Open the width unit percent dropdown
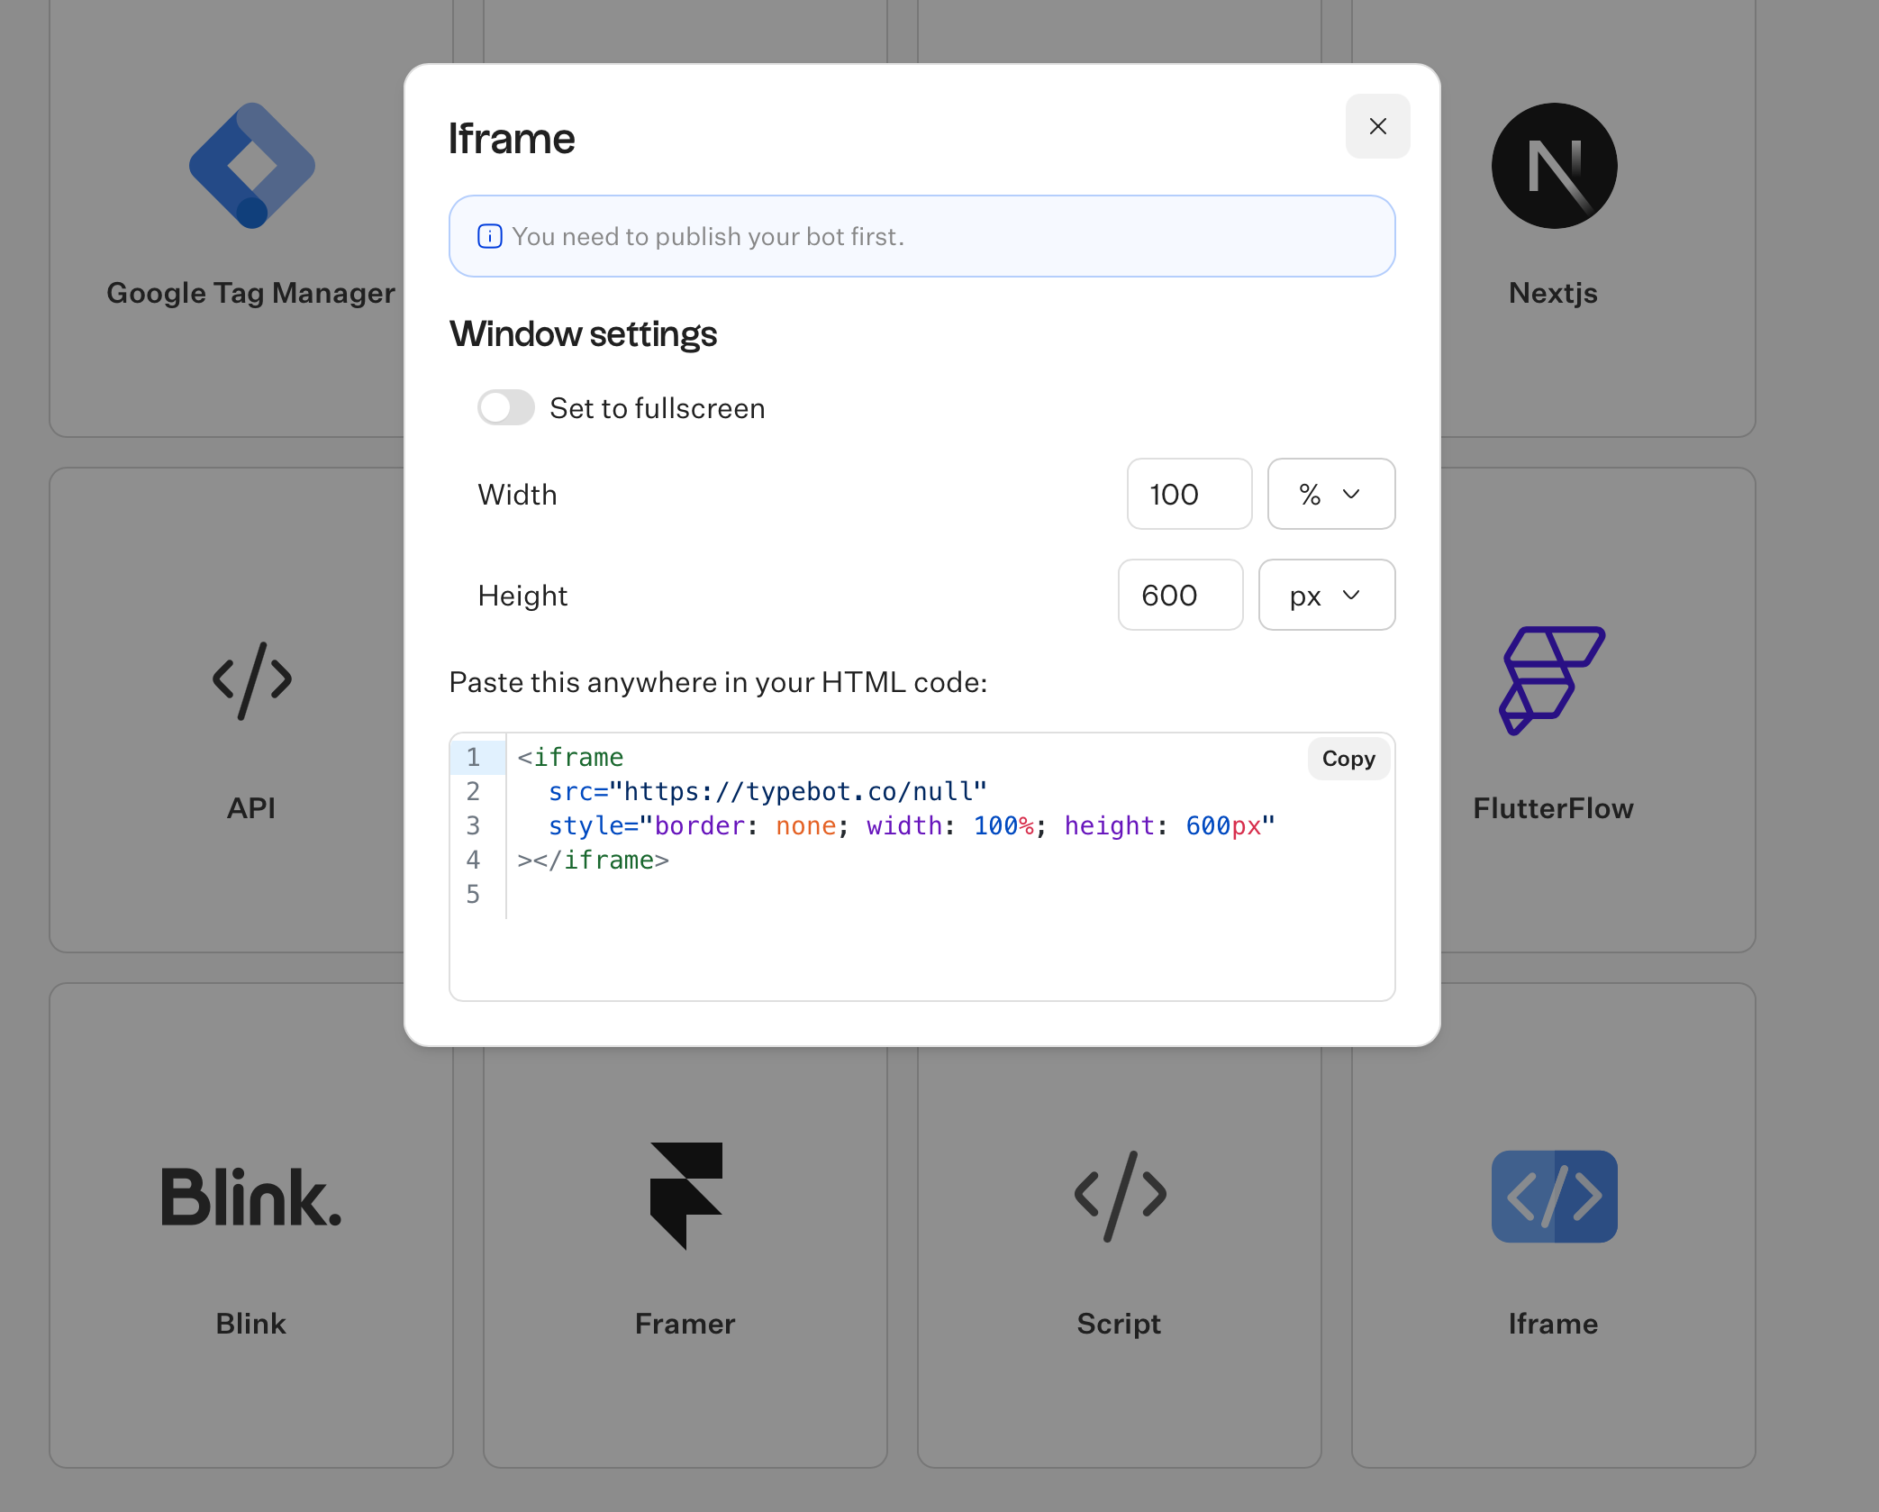The image size is (1879, 1512). tap(1330, 495)
